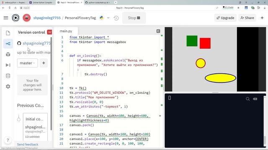268x150 pixels.
Task: Open GitHub repo link shpaginoleg775
Action: click(37, 43)
